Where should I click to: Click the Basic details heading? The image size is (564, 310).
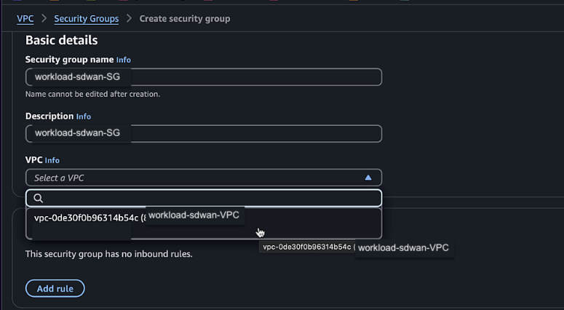pyautogui.click(x=61, y=40)
